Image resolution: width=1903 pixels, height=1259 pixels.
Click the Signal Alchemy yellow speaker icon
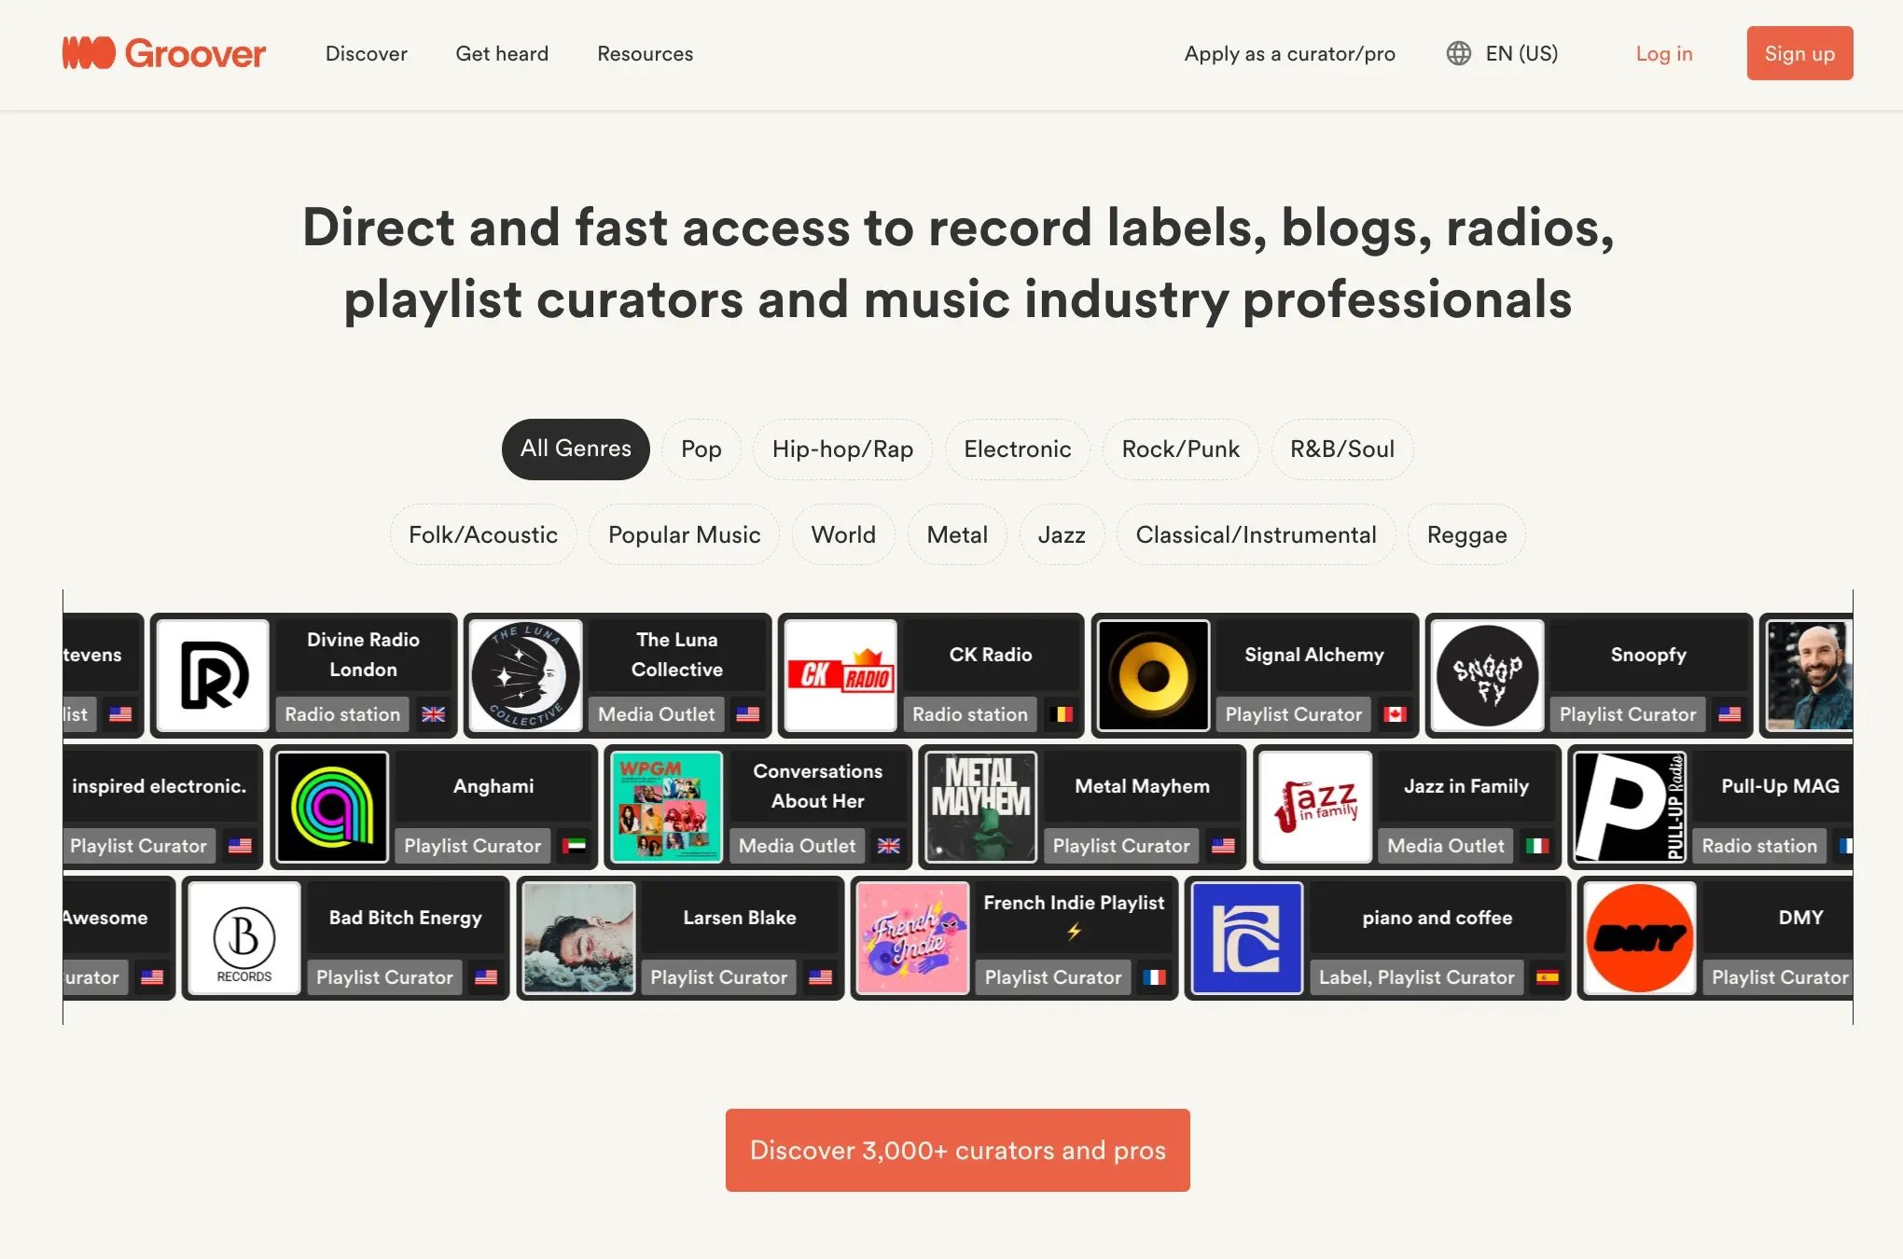[1153, 676]
